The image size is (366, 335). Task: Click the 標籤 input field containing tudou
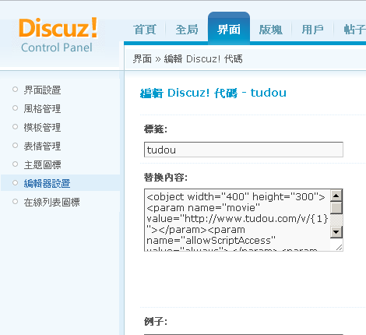click(x=244, y=150)
